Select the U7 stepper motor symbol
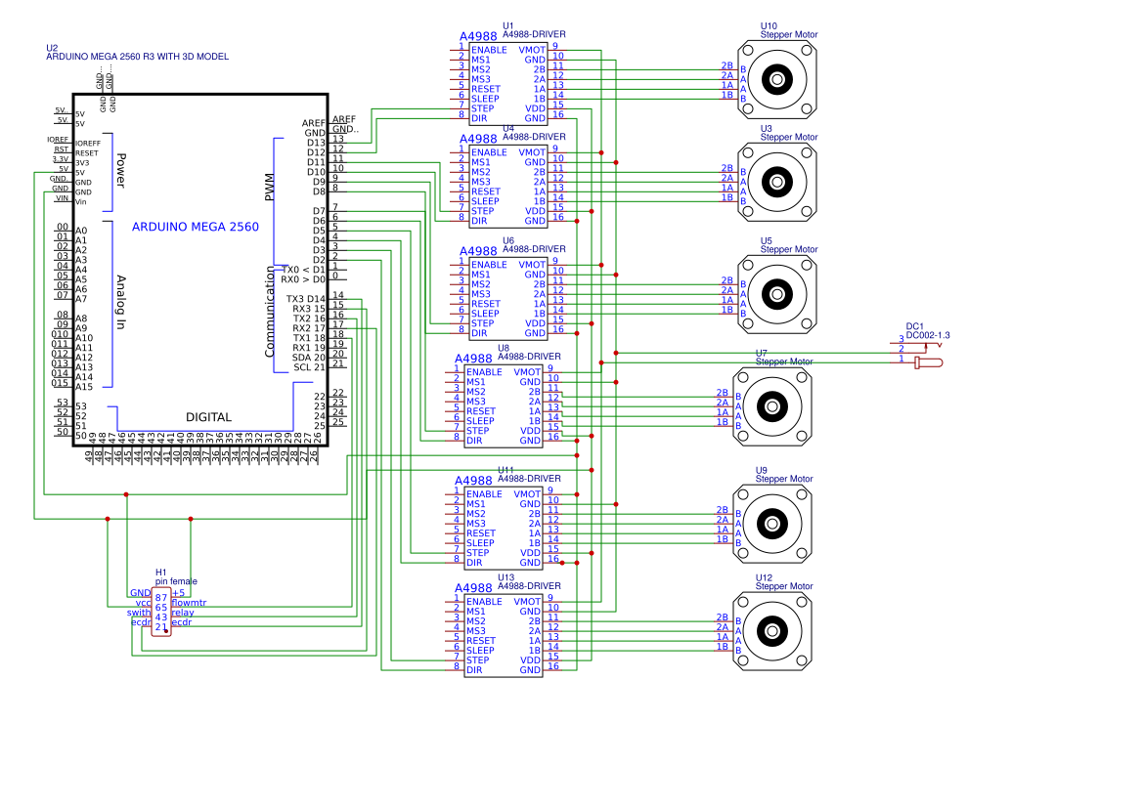The height and width of the screenshot is (807, 1143). [772, 406]
